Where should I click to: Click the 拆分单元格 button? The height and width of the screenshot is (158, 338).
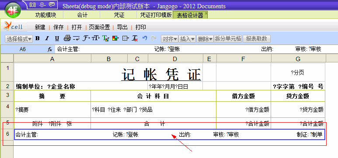pyautogui.click(x=228, y=39)
